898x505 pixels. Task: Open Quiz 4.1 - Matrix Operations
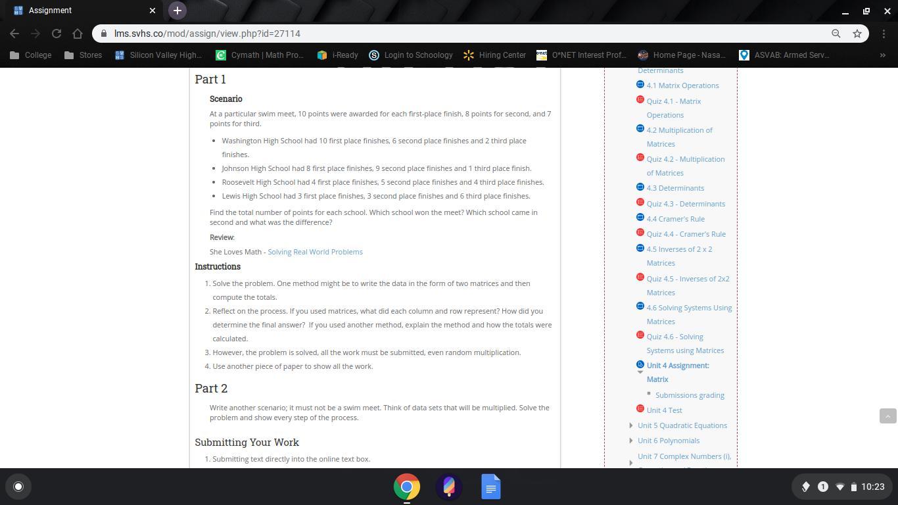tap(674, 108)
